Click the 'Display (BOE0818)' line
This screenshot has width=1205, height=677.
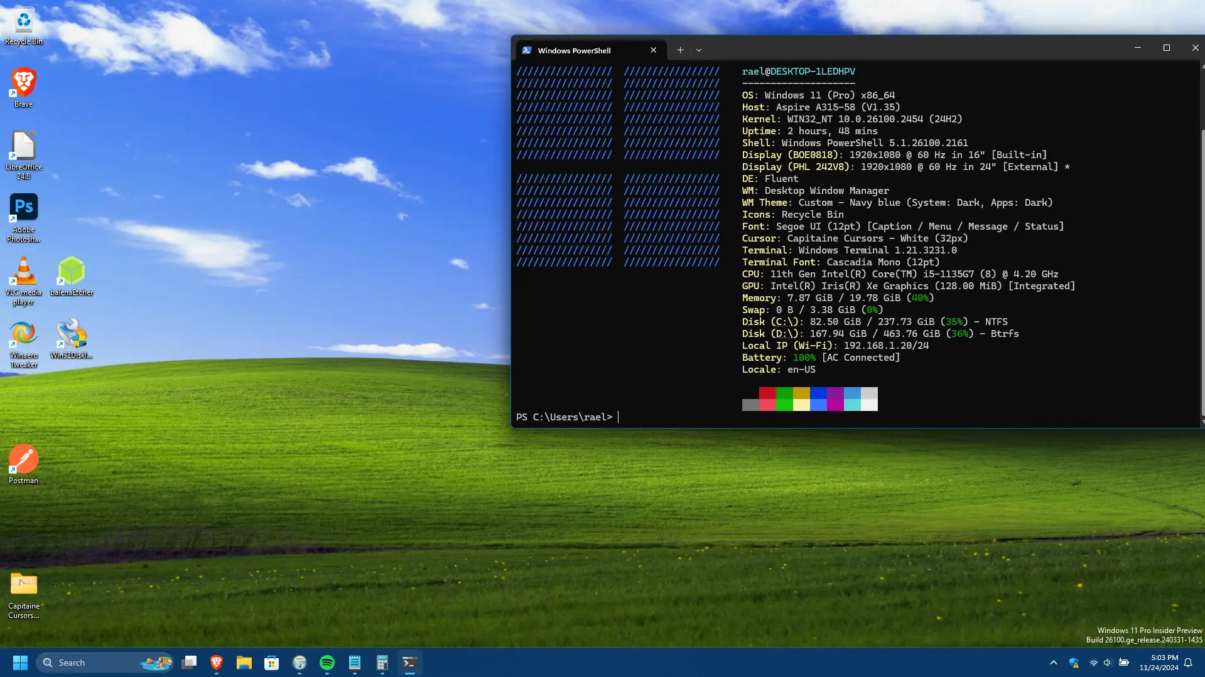tap(895, 155)
